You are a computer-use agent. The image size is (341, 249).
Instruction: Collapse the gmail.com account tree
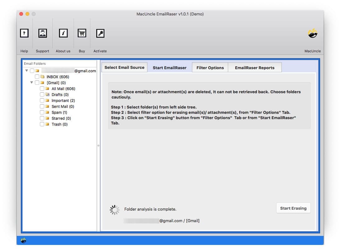(26, 71)
